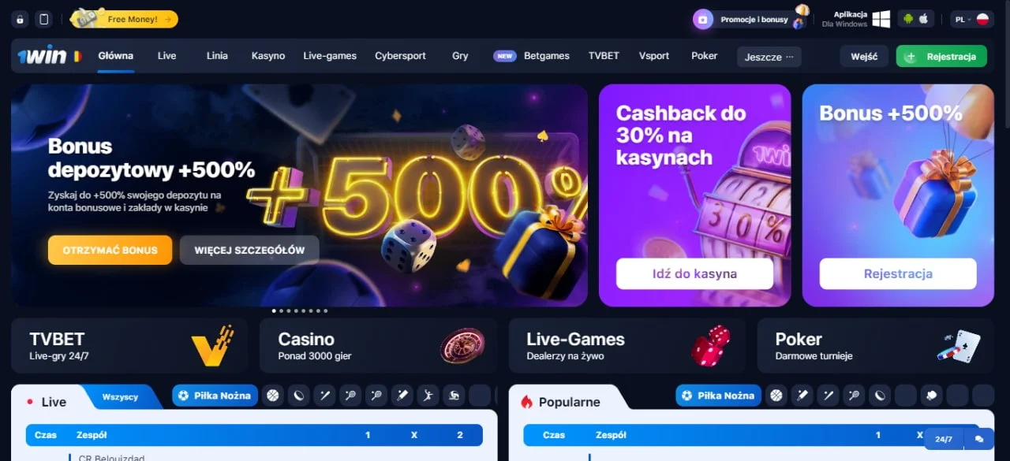Select the Wszyscy tab in the Live panel
Screen dimensions: 1010x461
120,397
